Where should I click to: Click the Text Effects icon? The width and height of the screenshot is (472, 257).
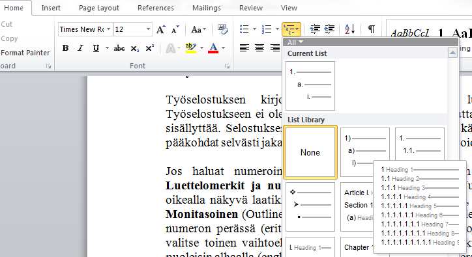click(171, 48)
